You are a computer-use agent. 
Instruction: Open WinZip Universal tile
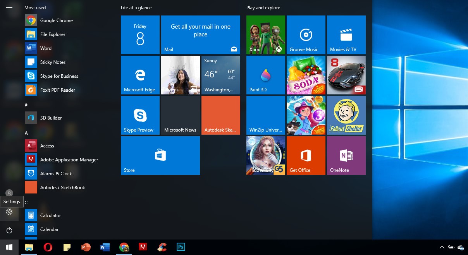[266, 115]
